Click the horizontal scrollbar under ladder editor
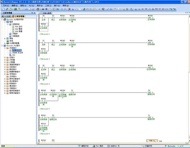This screenshot has height=148, width=190. pos(113,143)
